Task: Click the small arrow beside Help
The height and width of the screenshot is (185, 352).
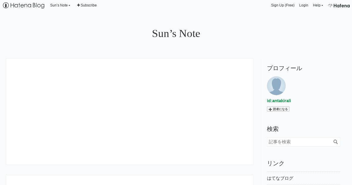Action: pyautogui.click(x=322, y=6)
